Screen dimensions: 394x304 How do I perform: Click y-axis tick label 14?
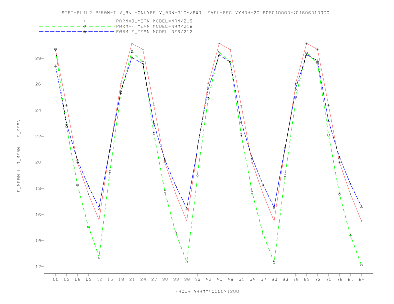click(x=38, y=240)
